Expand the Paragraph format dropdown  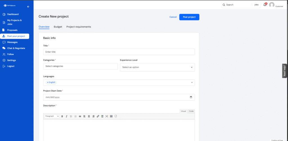tap(52, 116)
